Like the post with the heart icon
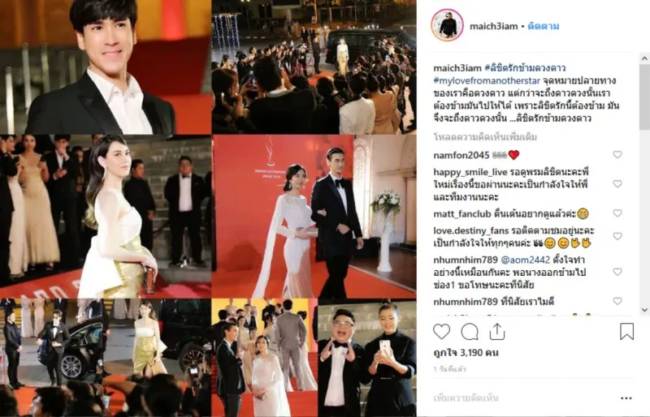This screenshot has height=417, width=650. (441, 332)
